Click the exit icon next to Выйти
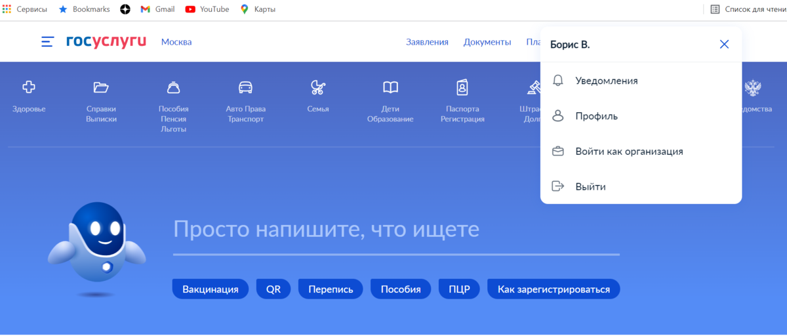 click(558, 186)
